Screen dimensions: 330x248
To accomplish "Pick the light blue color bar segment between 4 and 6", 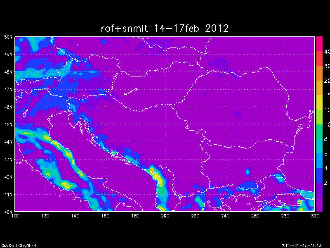I will (319, 161).
